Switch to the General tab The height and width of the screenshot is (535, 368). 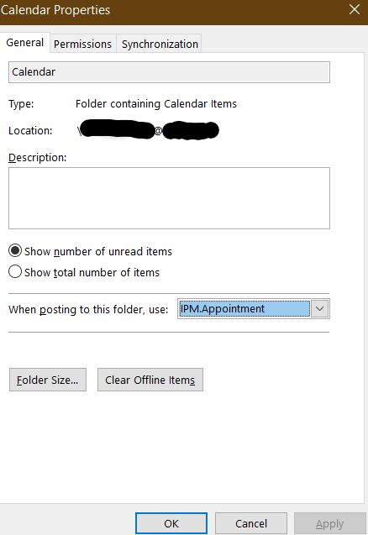(x=25, y=43)
